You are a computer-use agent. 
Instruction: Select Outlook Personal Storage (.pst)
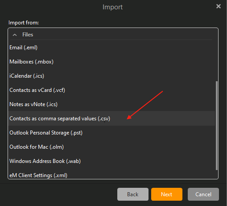[111, 133]
